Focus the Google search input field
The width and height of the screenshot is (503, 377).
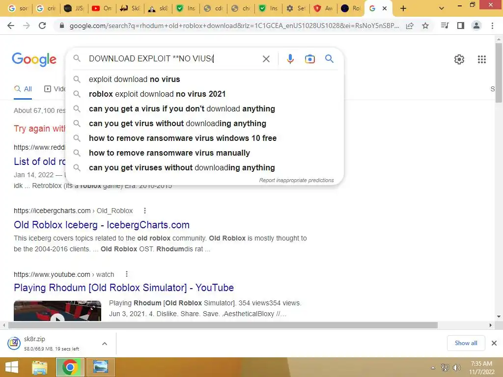[x=173, y=59]
